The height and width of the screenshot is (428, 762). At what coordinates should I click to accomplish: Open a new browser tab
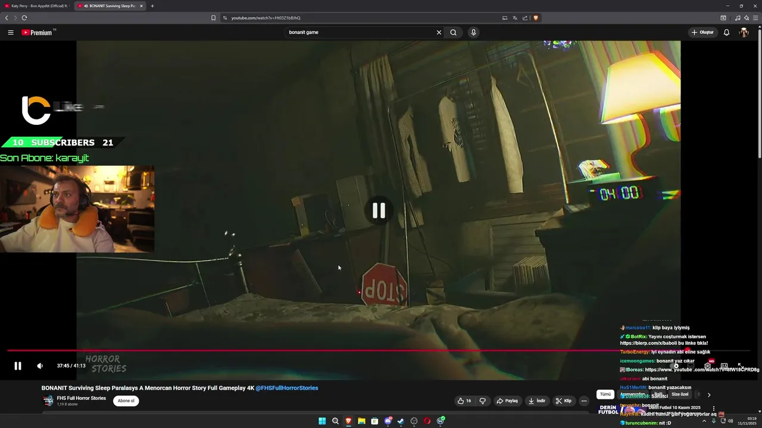click(x=152, y=6)
